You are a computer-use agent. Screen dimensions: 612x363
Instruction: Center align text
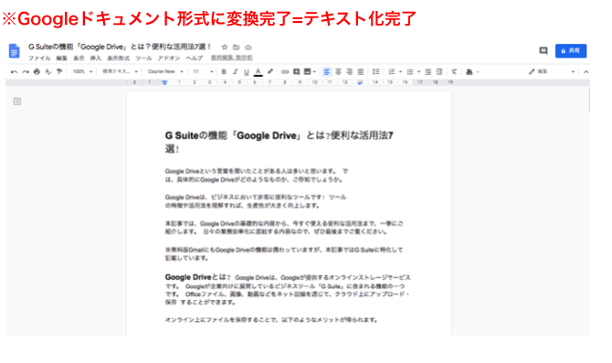(x=338, y=72)
